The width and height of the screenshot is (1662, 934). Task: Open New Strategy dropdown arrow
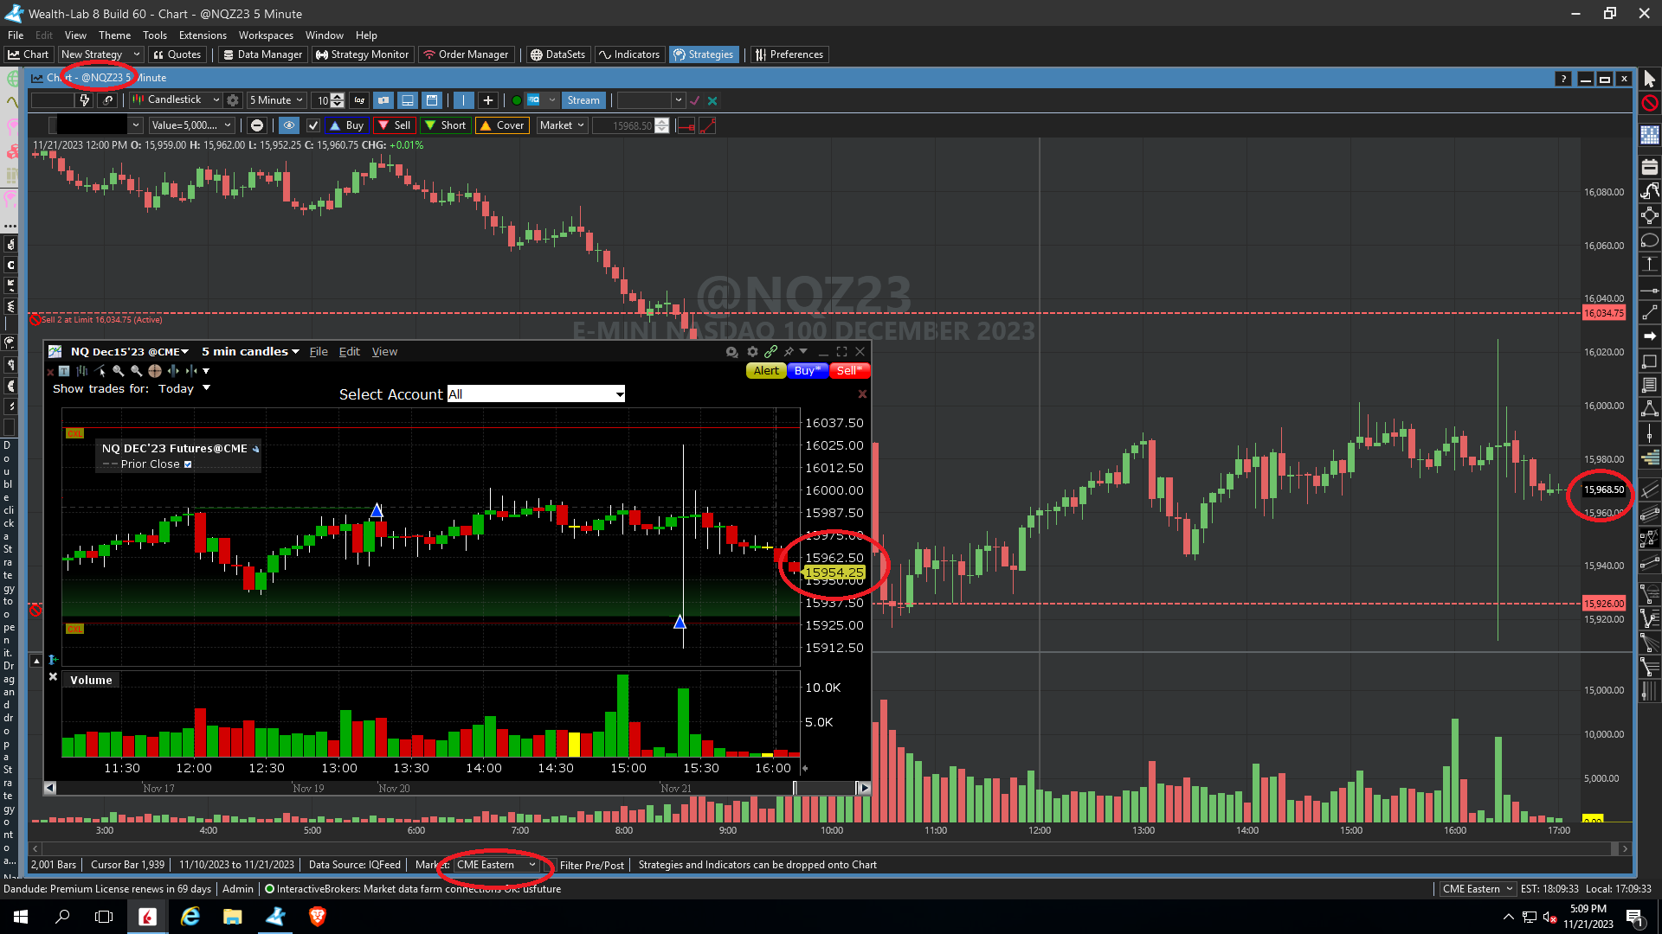[136, 54]
